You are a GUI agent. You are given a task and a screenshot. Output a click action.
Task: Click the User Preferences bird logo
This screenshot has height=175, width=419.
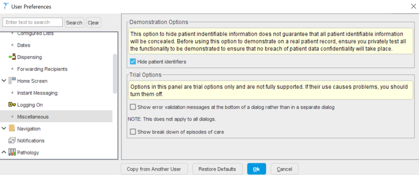click(6, 6)
